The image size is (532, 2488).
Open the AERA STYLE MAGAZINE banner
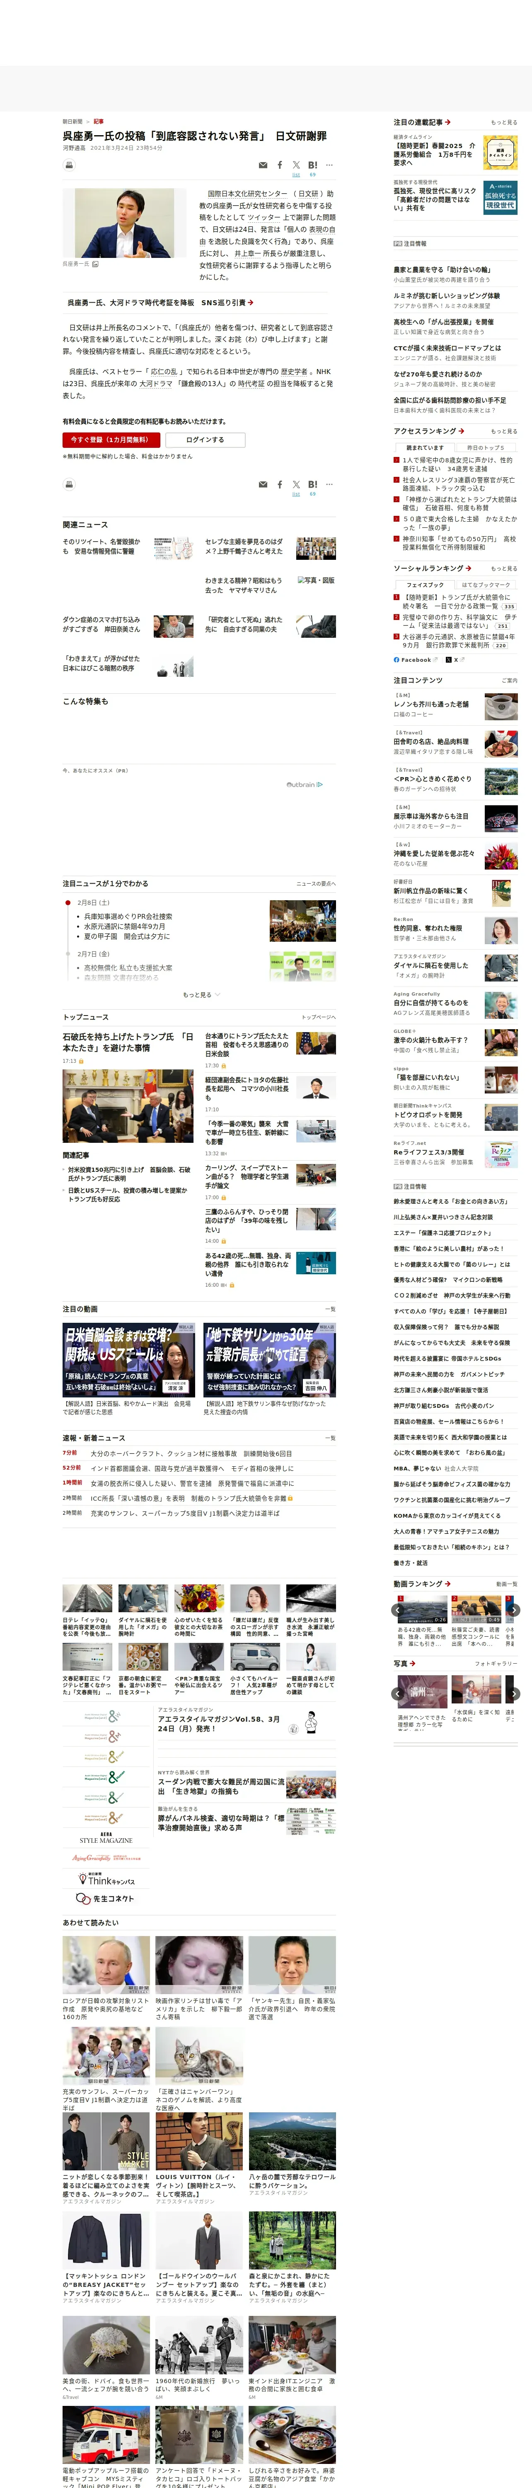point(105,1837)
